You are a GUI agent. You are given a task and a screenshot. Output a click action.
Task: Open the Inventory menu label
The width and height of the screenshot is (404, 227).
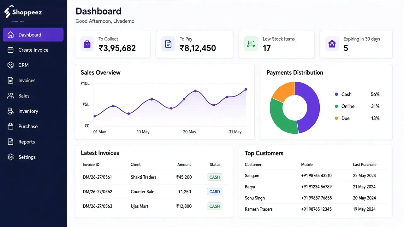point(28,111)
